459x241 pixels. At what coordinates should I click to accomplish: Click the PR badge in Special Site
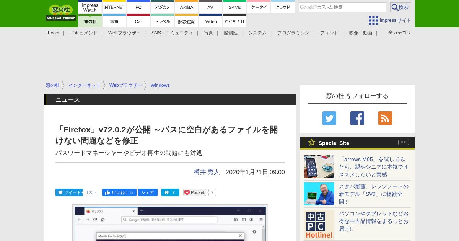404,142
